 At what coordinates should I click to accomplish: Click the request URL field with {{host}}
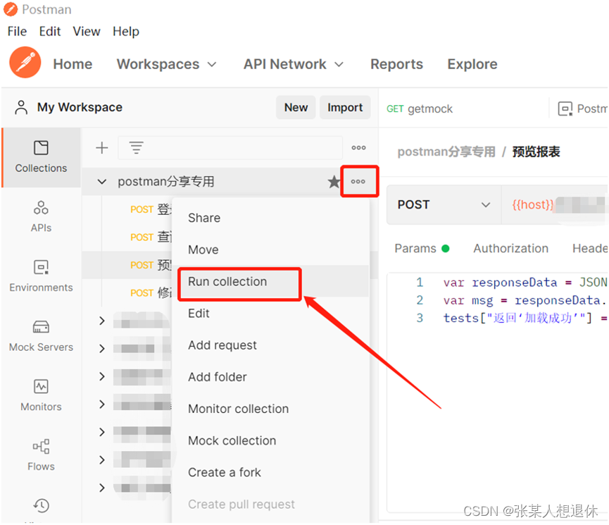point(555,205)
